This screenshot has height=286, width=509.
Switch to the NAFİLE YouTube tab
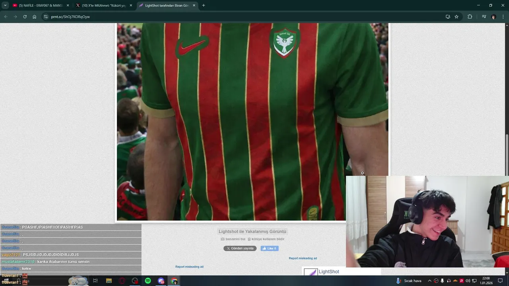tap(41, 6)
